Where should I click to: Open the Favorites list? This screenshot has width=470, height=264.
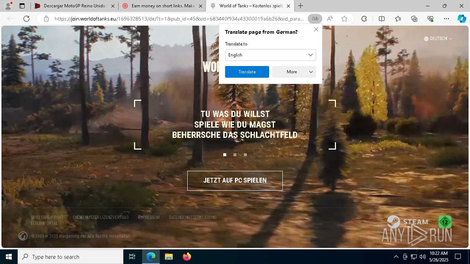(398, 19)
